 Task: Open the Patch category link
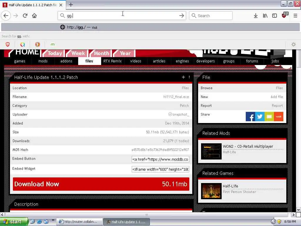(x=184, y=106)
